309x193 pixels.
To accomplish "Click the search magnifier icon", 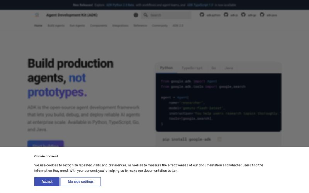I will tap(146, 15).
